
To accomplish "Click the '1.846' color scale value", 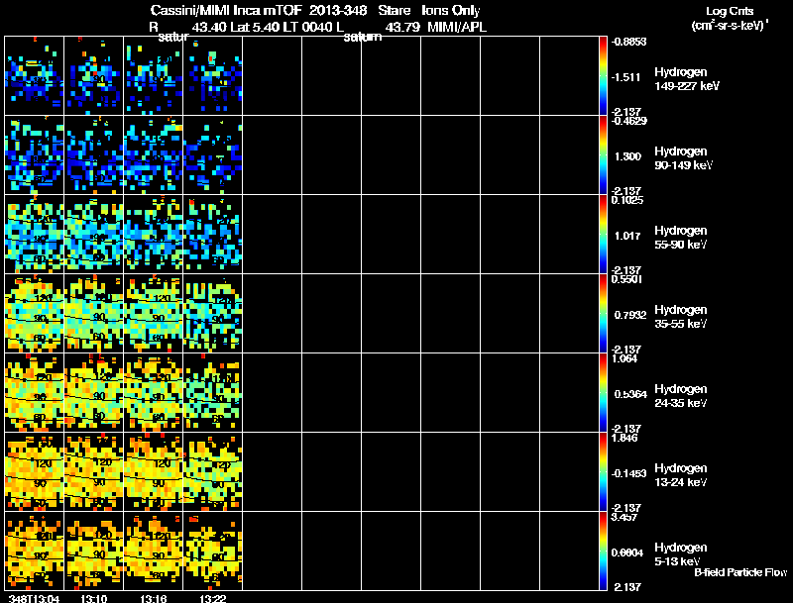I will tap(624, 438).
